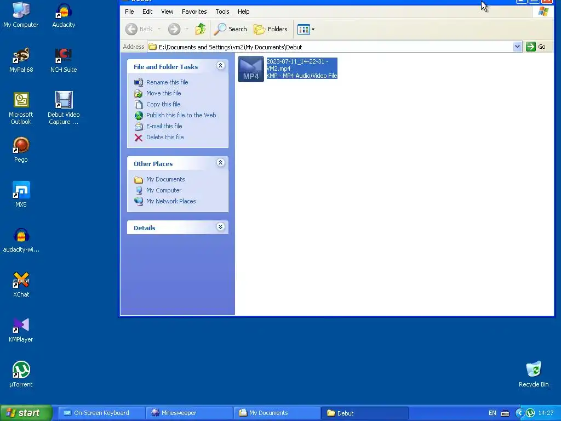561x421 pixels.
Task: Select the XChat desktop shortcut
Action: click(21, 285)
